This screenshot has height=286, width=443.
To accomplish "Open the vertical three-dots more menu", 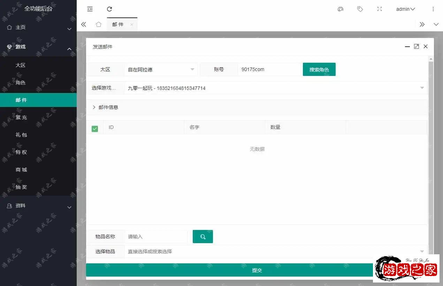I will click(433, 9).
